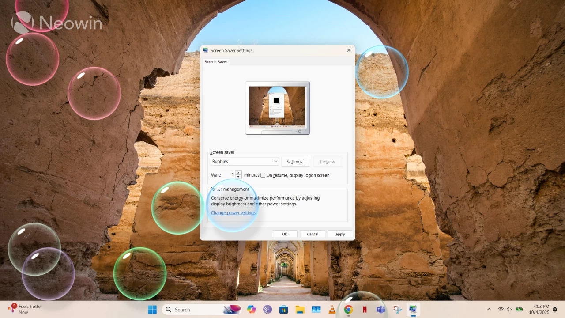Viewport: 565px width, 318px height.
Task: Open the Microsoft Store
Action: pos(283,309)
